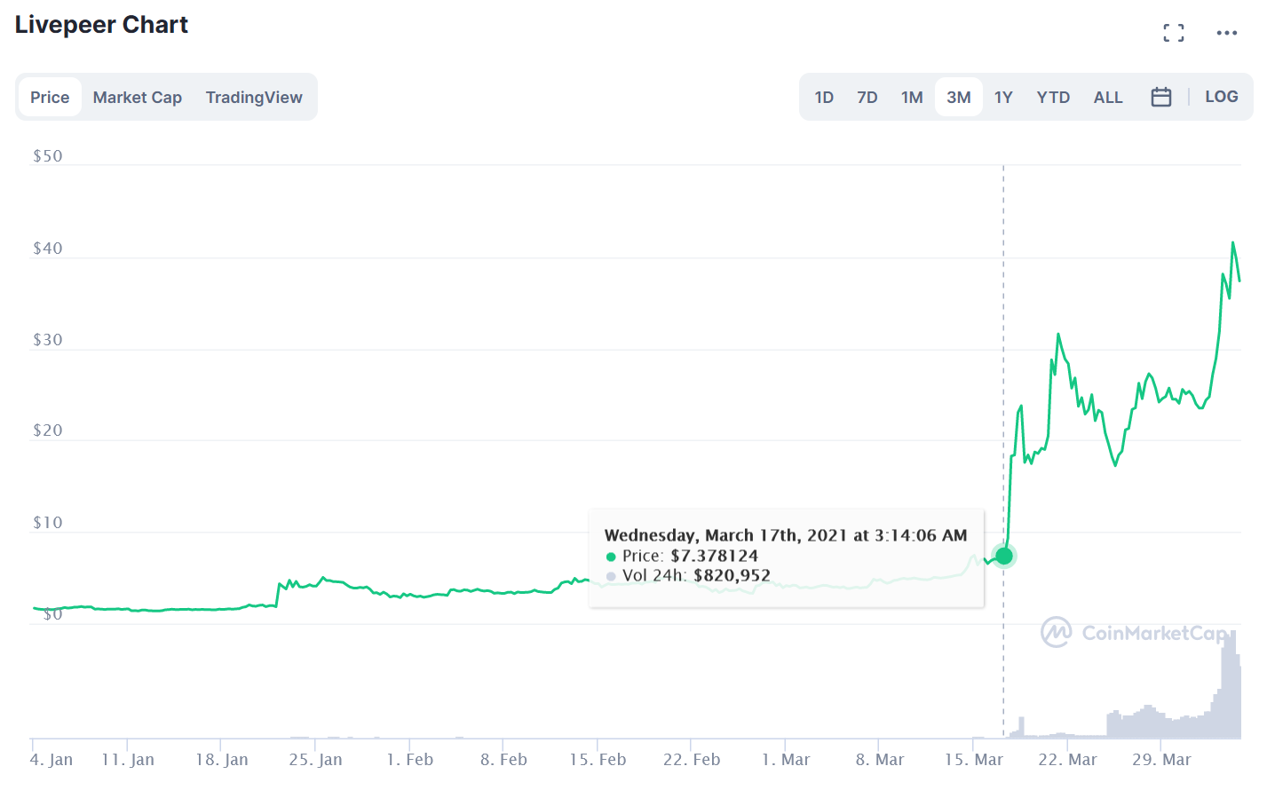Open fullscreen chart view icon
The height and width of the screenshot is (790, 1267).
pos(1174,33)
